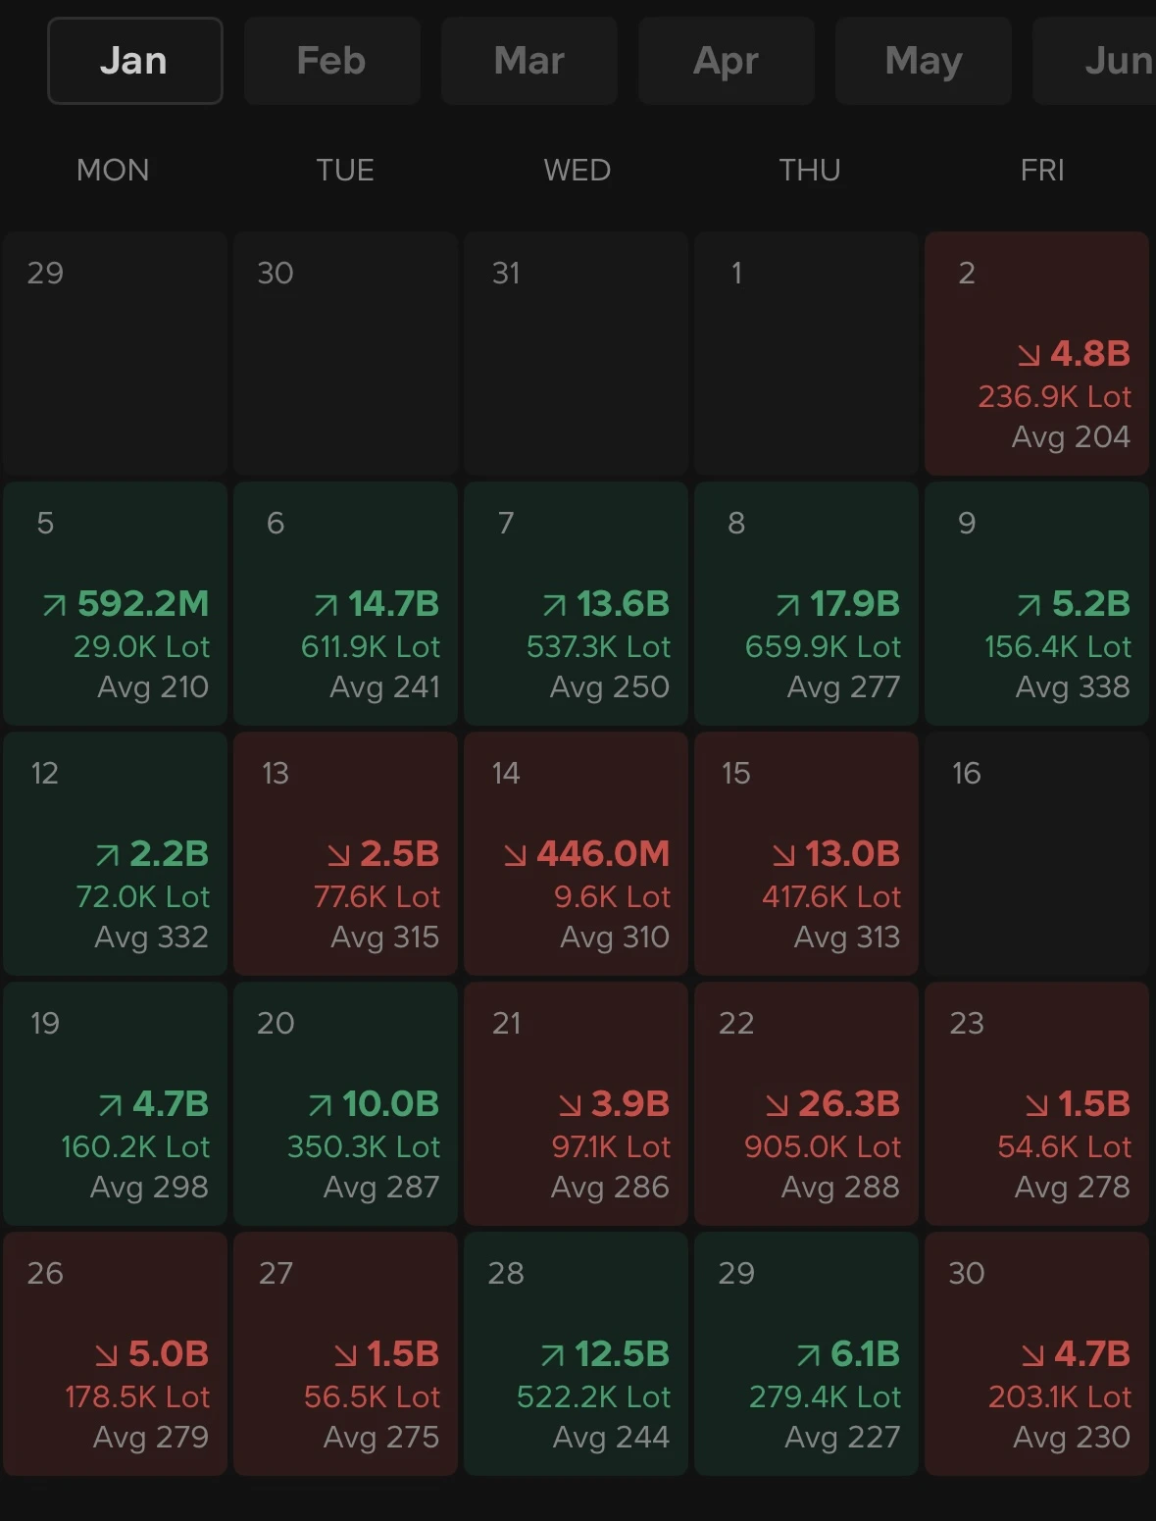This screenshot has width=1156, height=1521.
Task: Select the empty January 16 cell
Action: coord(1036,853)
